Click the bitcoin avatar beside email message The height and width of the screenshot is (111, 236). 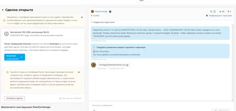click(94, 65)
